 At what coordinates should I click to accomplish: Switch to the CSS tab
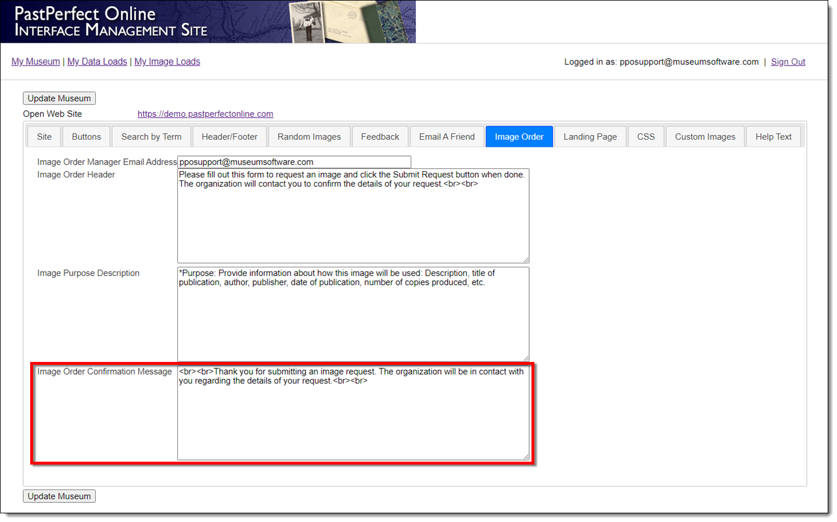point(645,137)
